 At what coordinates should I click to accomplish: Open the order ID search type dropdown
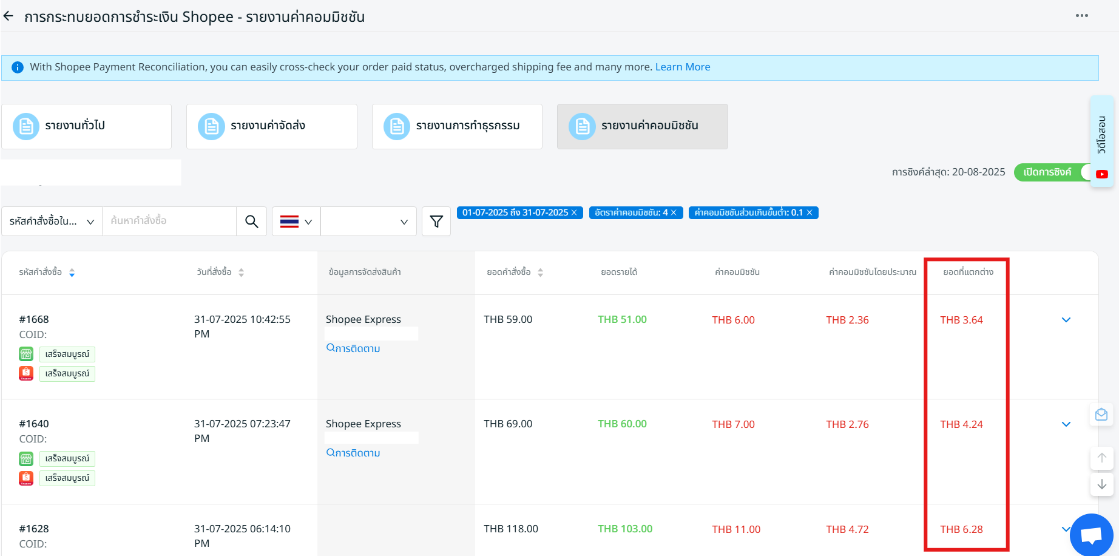click(52, 222)
